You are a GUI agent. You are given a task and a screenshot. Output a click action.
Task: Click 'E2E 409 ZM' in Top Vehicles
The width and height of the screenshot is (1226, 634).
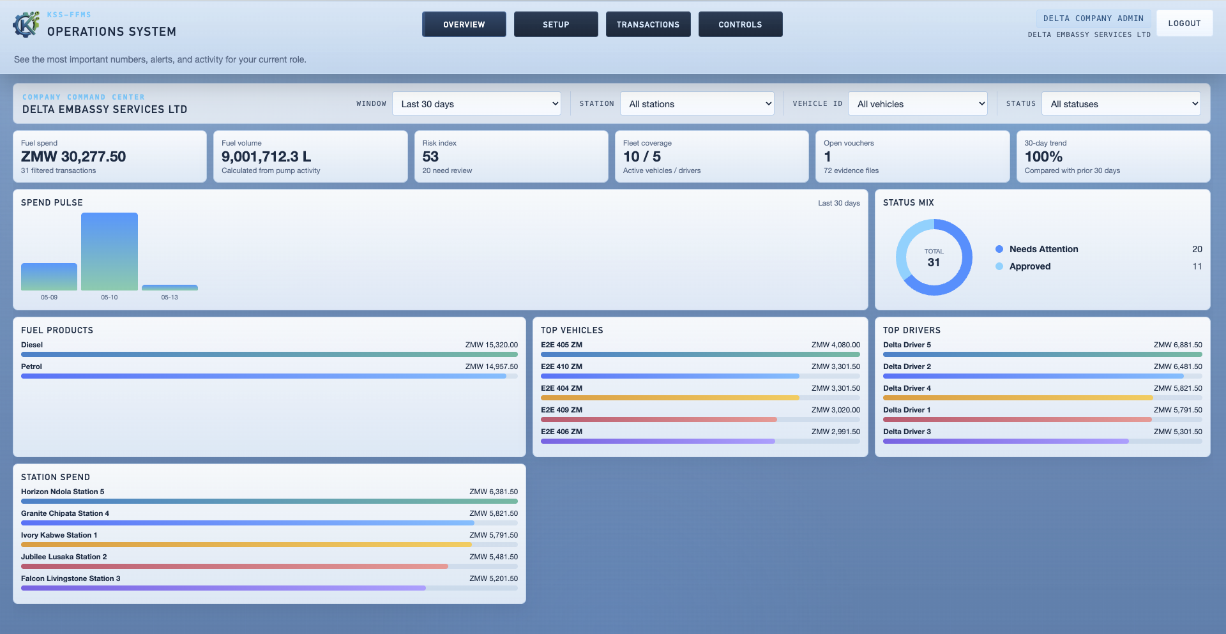(561, 410)
